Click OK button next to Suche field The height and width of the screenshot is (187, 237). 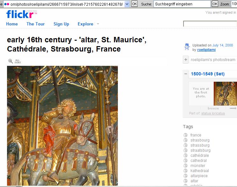(215, 4)
